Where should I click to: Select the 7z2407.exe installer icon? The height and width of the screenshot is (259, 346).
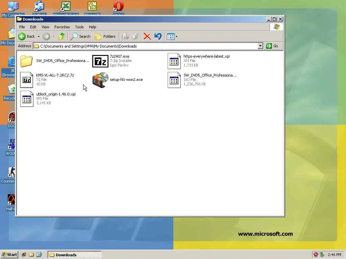point(100,61)
